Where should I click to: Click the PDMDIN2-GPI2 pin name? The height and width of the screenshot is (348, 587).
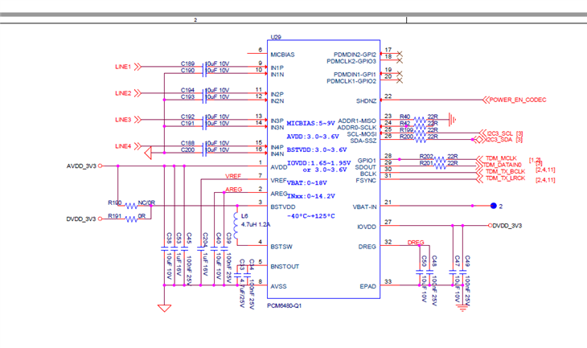(355, 55)
